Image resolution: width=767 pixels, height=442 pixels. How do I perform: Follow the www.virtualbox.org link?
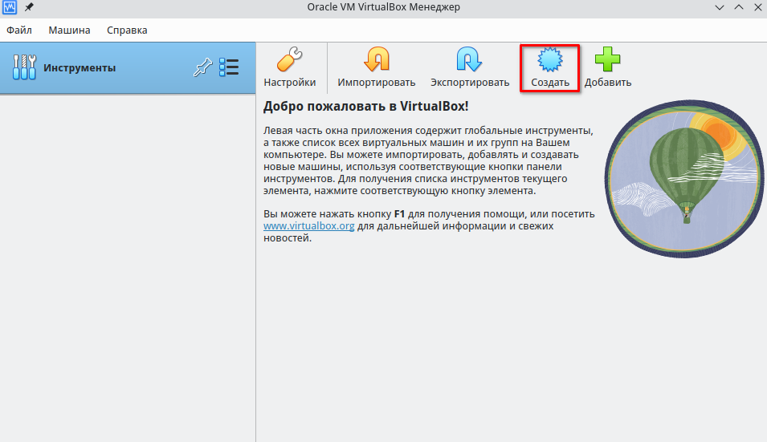(309, 226)
